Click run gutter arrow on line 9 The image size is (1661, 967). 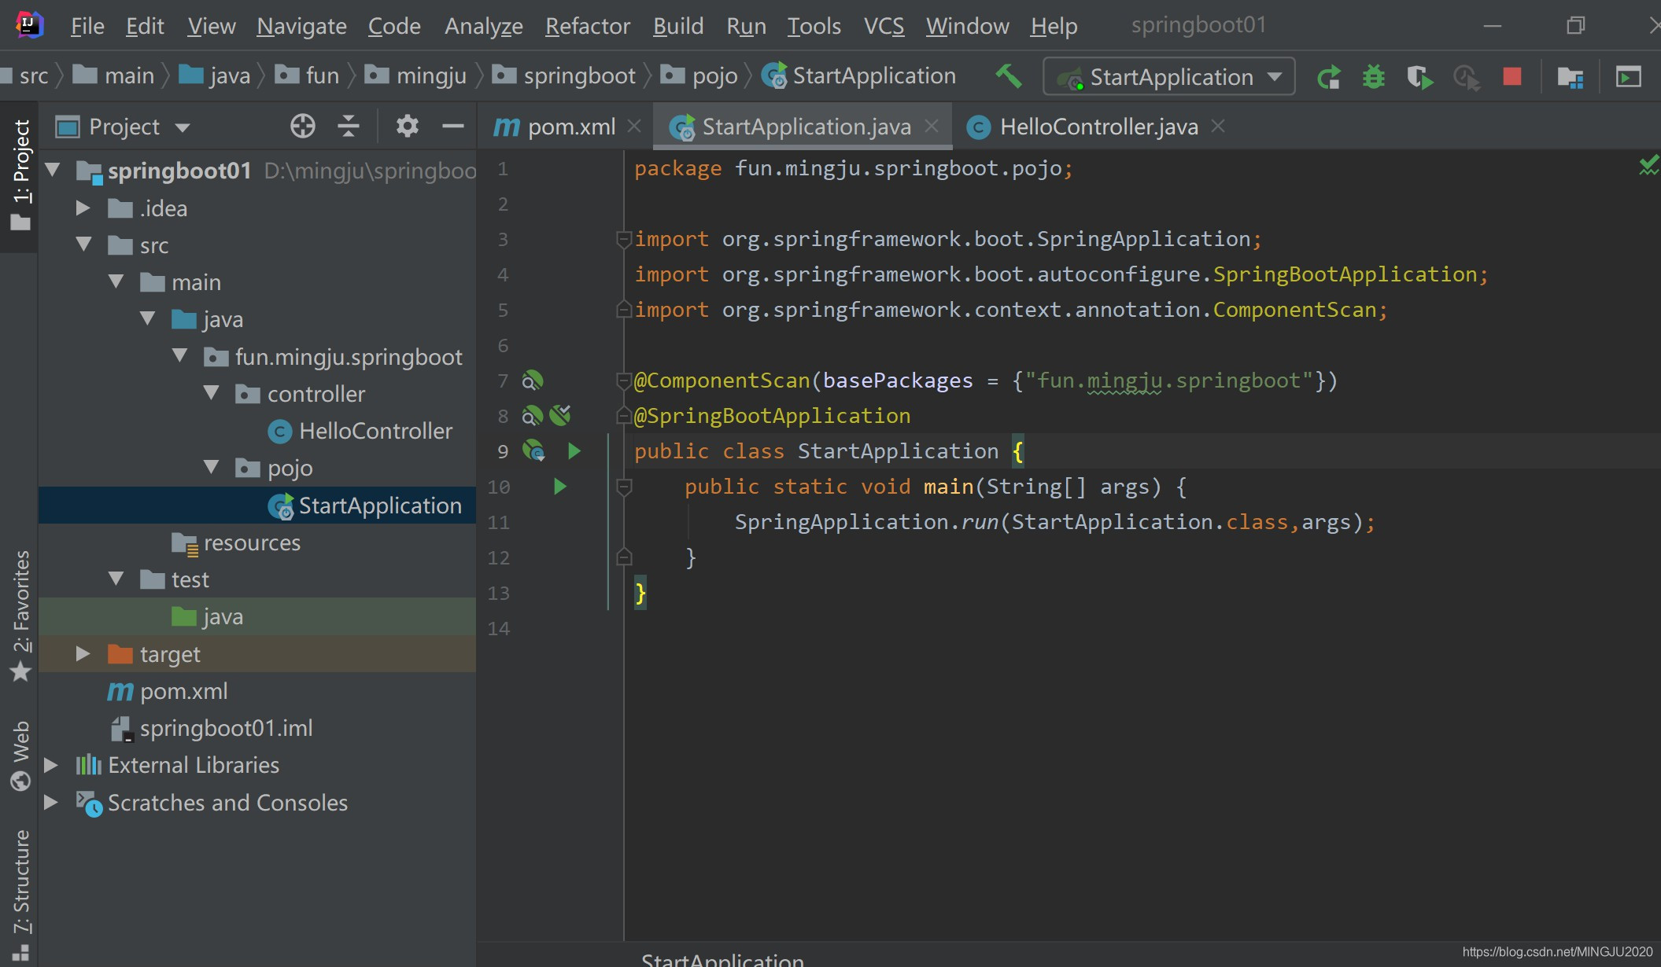[x=574, y=450]
